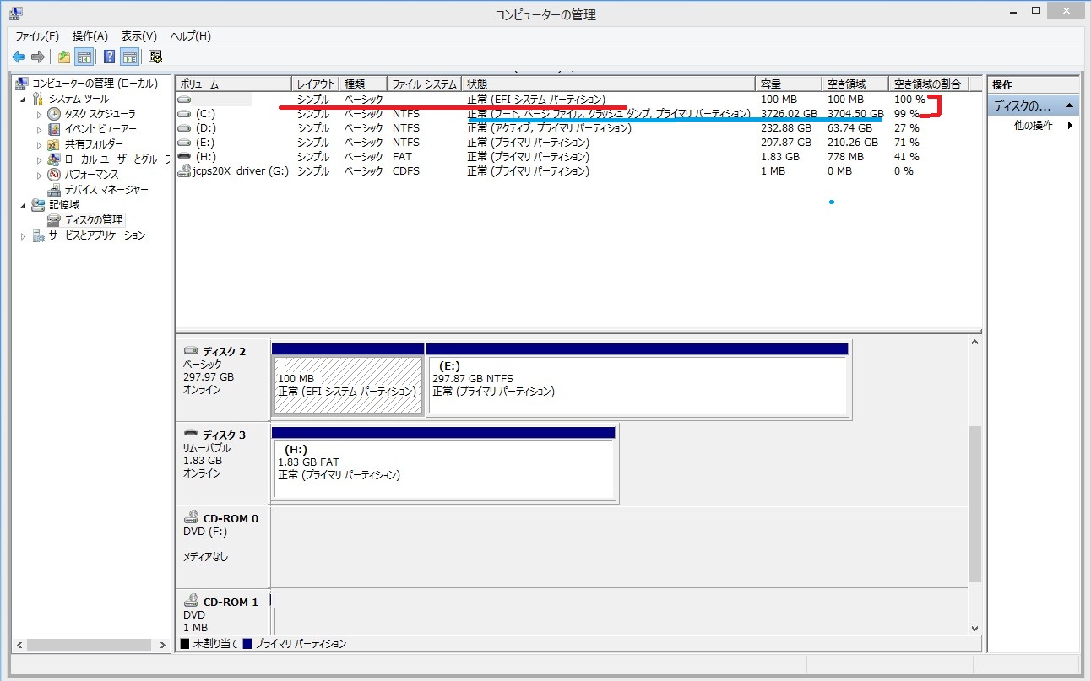Open the ファイル(F) menu
Screen dimensions: 1091x681
(37, 36)
